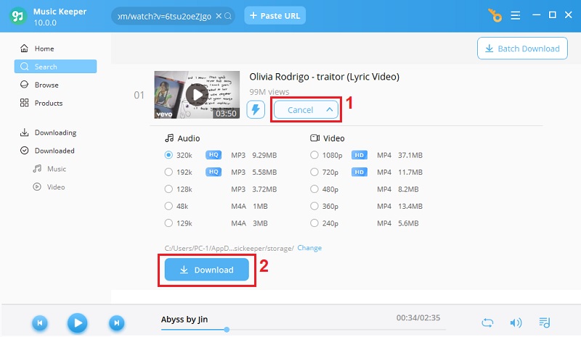The image size is (581, 337).
Task: Minimize the Music Keeper window
Action: pos(536,14)
